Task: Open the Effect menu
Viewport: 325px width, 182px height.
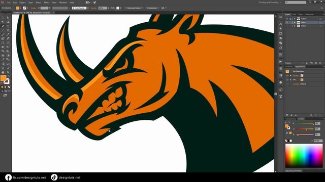Action: pyautogui.click(x=46, y=3)
